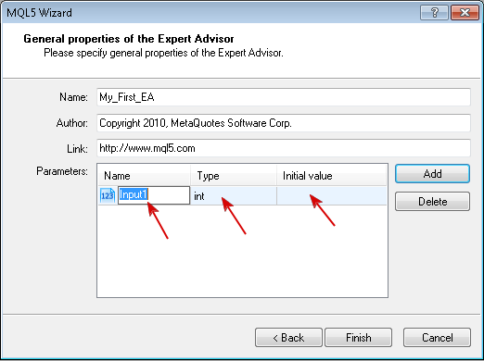The width and height of the screenshot is (484, 361).
Task: Click the Initial value column header
Action: pos(331,176)
